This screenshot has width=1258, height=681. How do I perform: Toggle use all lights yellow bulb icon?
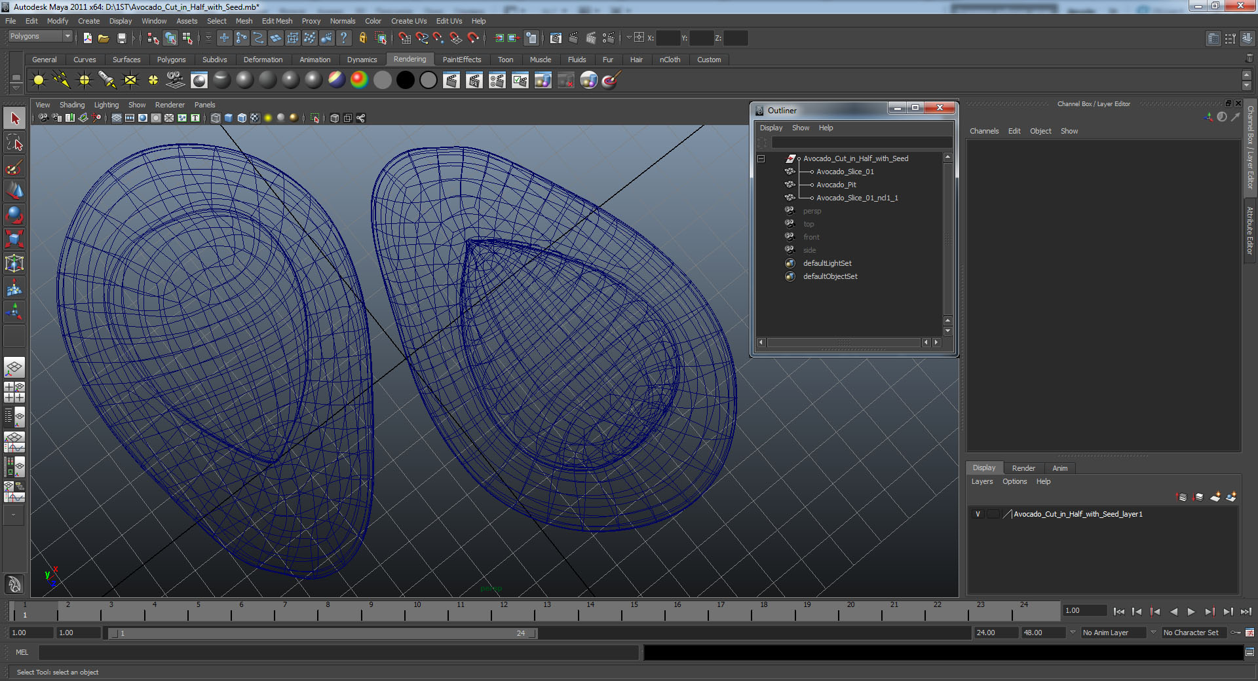point(268,118)
